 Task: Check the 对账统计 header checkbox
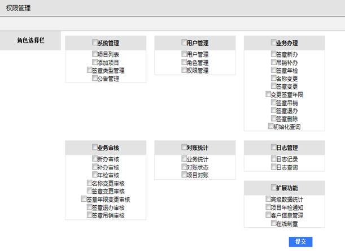(184, 148)
